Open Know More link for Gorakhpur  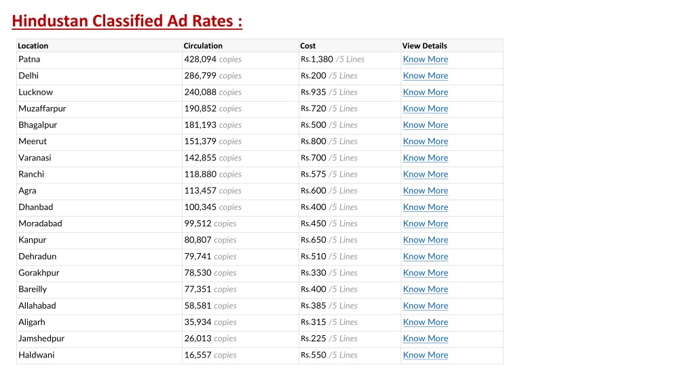coord(425,273)
